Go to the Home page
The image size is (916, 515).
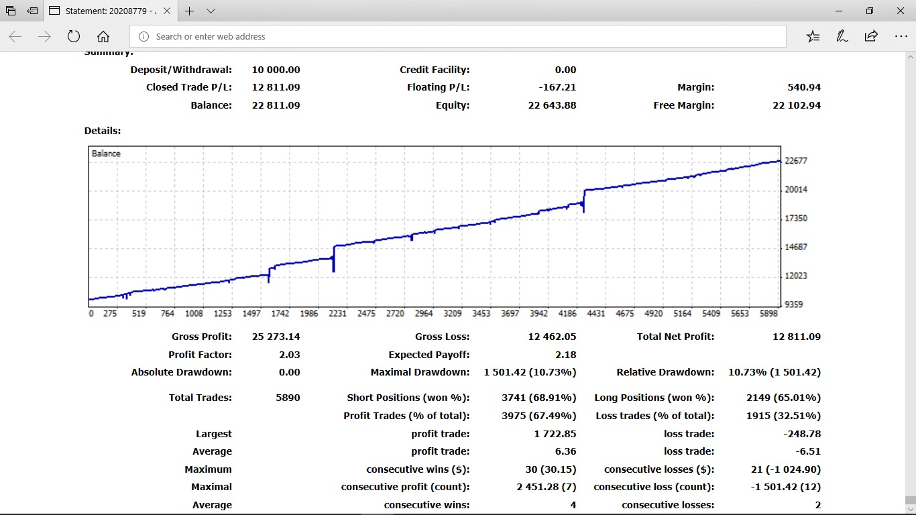103,36
